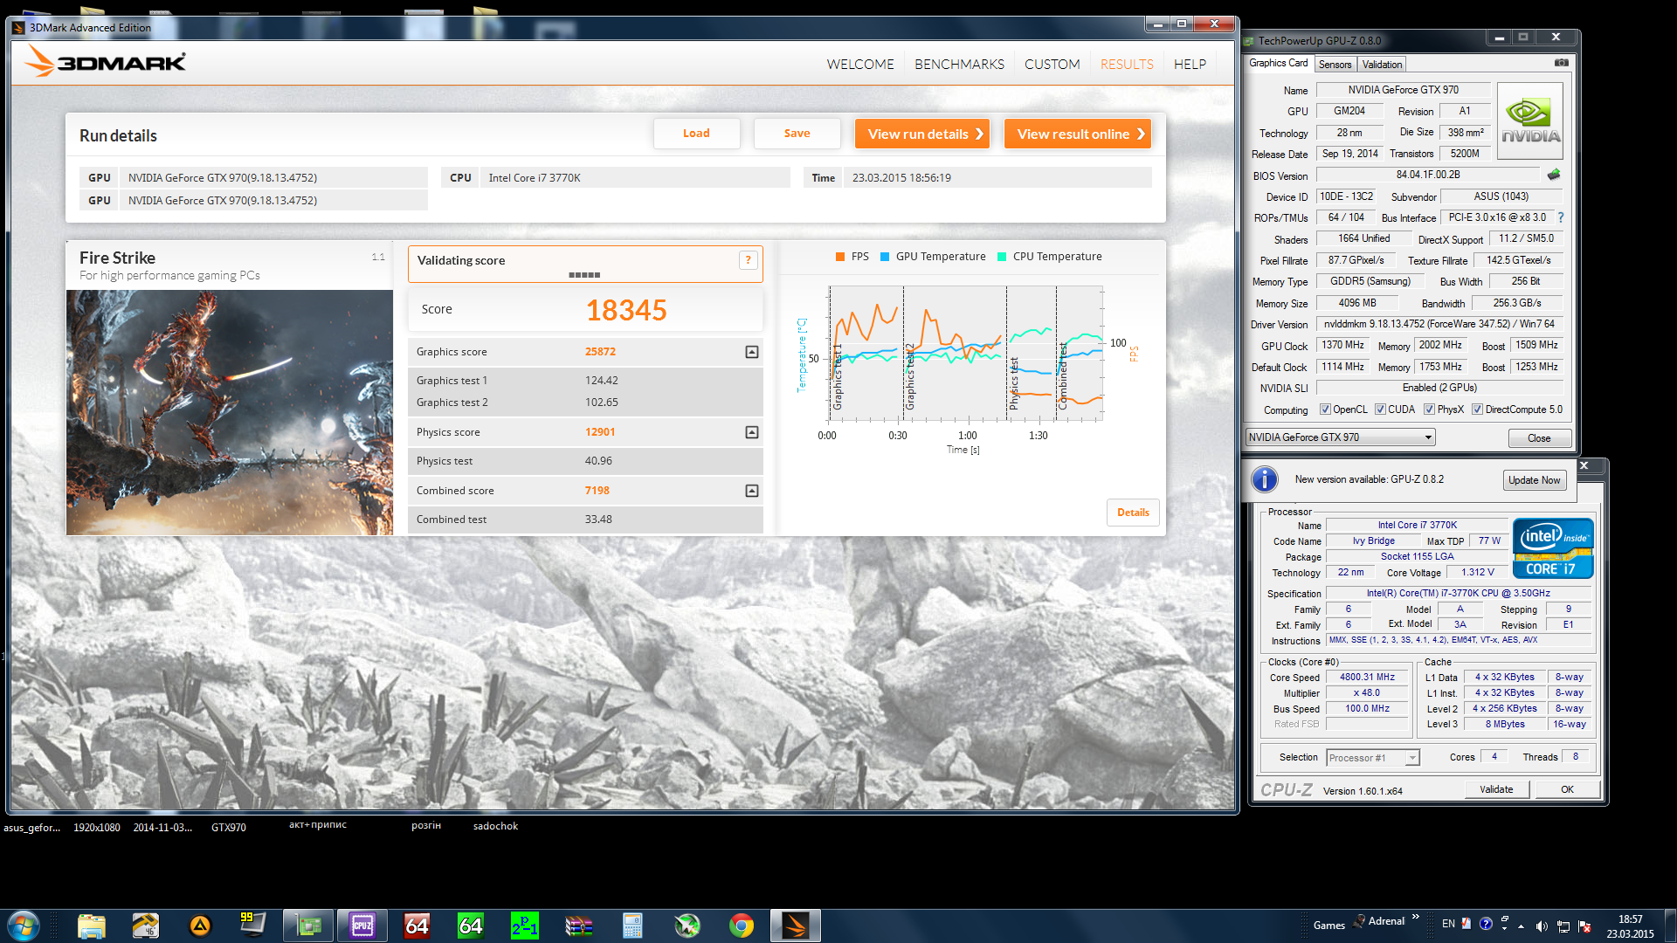The image size is (1677, 943).
Task: Click the WinRAR taskbar icon
Action: pyautogui.click(x=578, y=926)
